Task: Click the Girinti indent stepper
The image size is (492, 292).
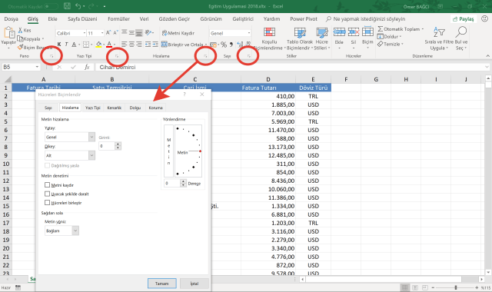Action: (x=118, y=146)
